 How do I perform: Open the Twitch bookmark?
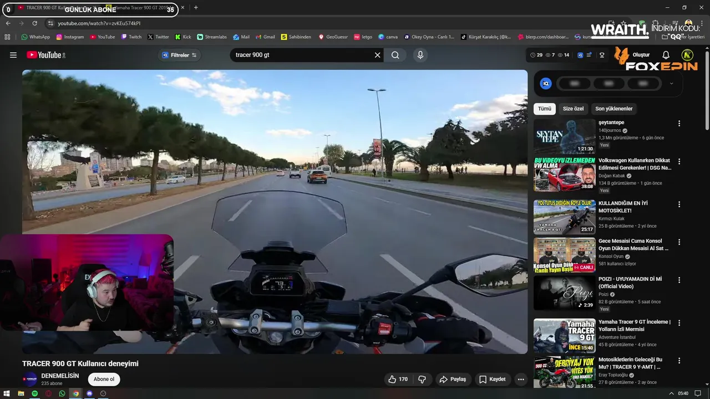click(x=131, y=37)
